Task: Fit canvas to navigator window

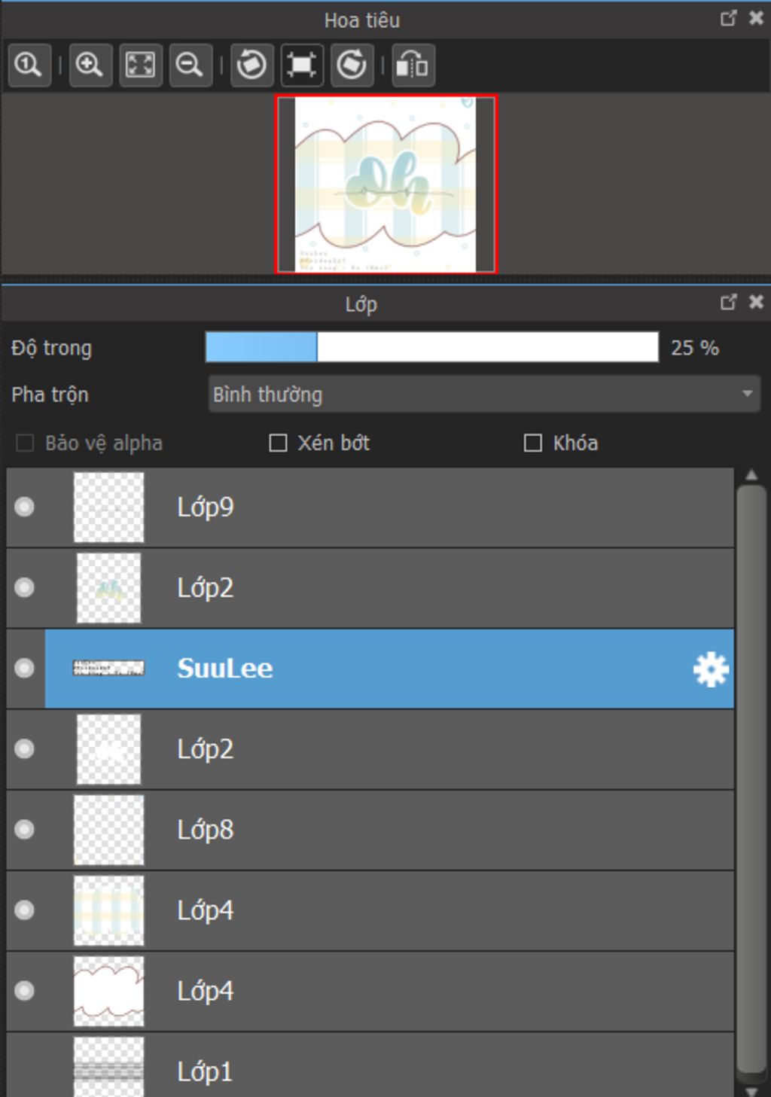Action: tap(141, 65)
